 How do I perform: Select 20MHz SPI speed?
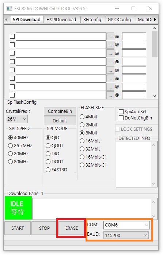pyautogui.click(x=18, y=154)
